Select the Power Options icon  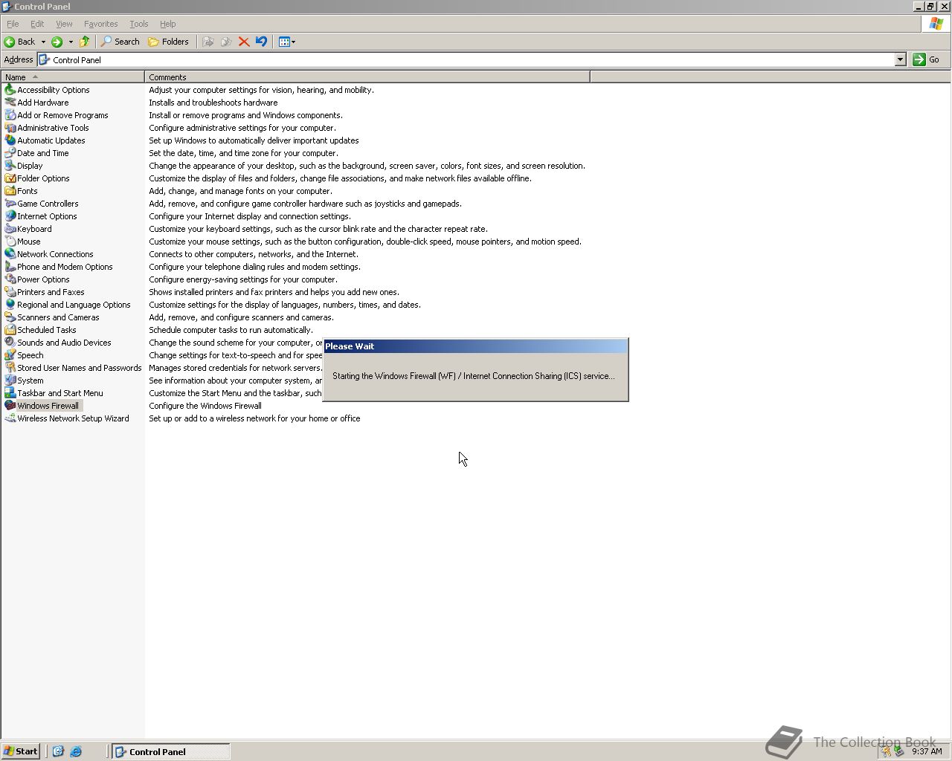click(10, 279)
